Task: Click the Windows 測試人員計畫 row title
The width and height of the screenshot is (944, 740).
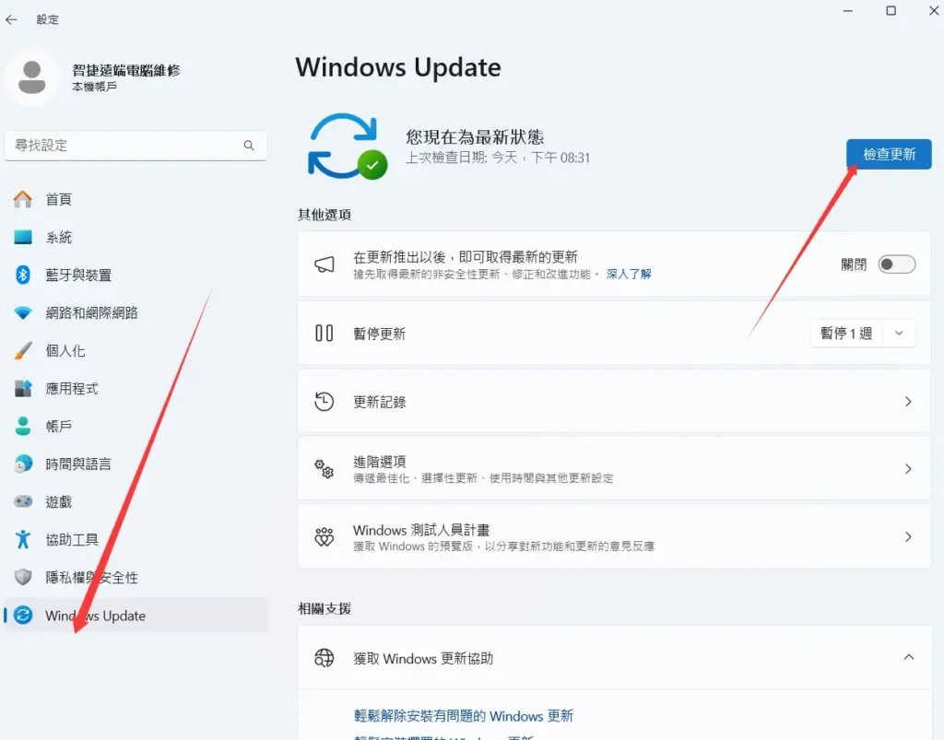Action: [x=421, y=530]
